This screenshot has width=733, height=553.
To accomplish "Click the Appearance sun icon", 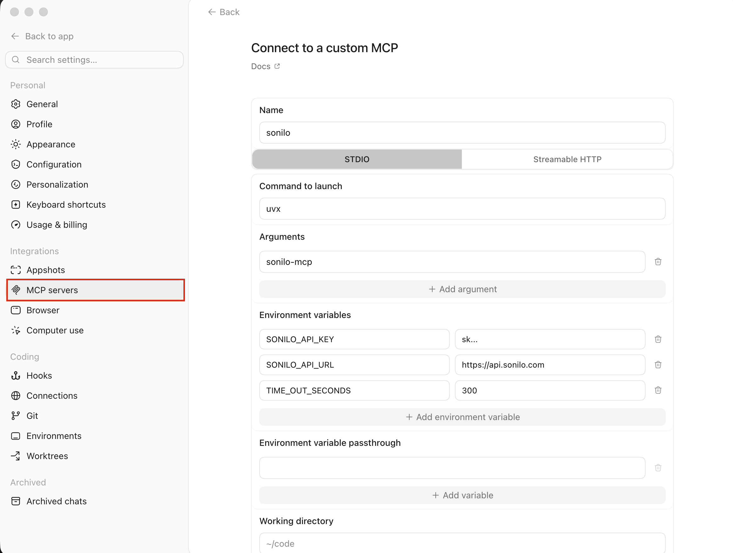I will 16,144.
